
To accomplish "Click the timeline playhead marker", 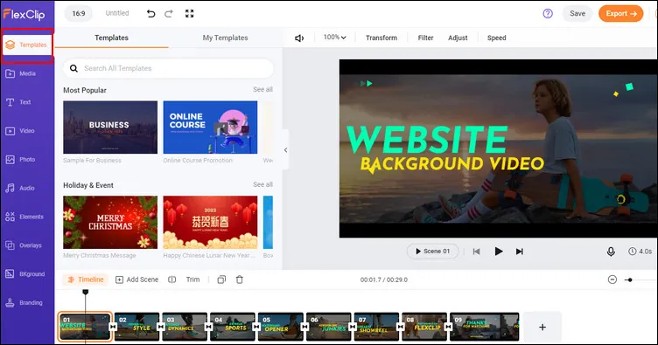I will click(x=85, y=292).
